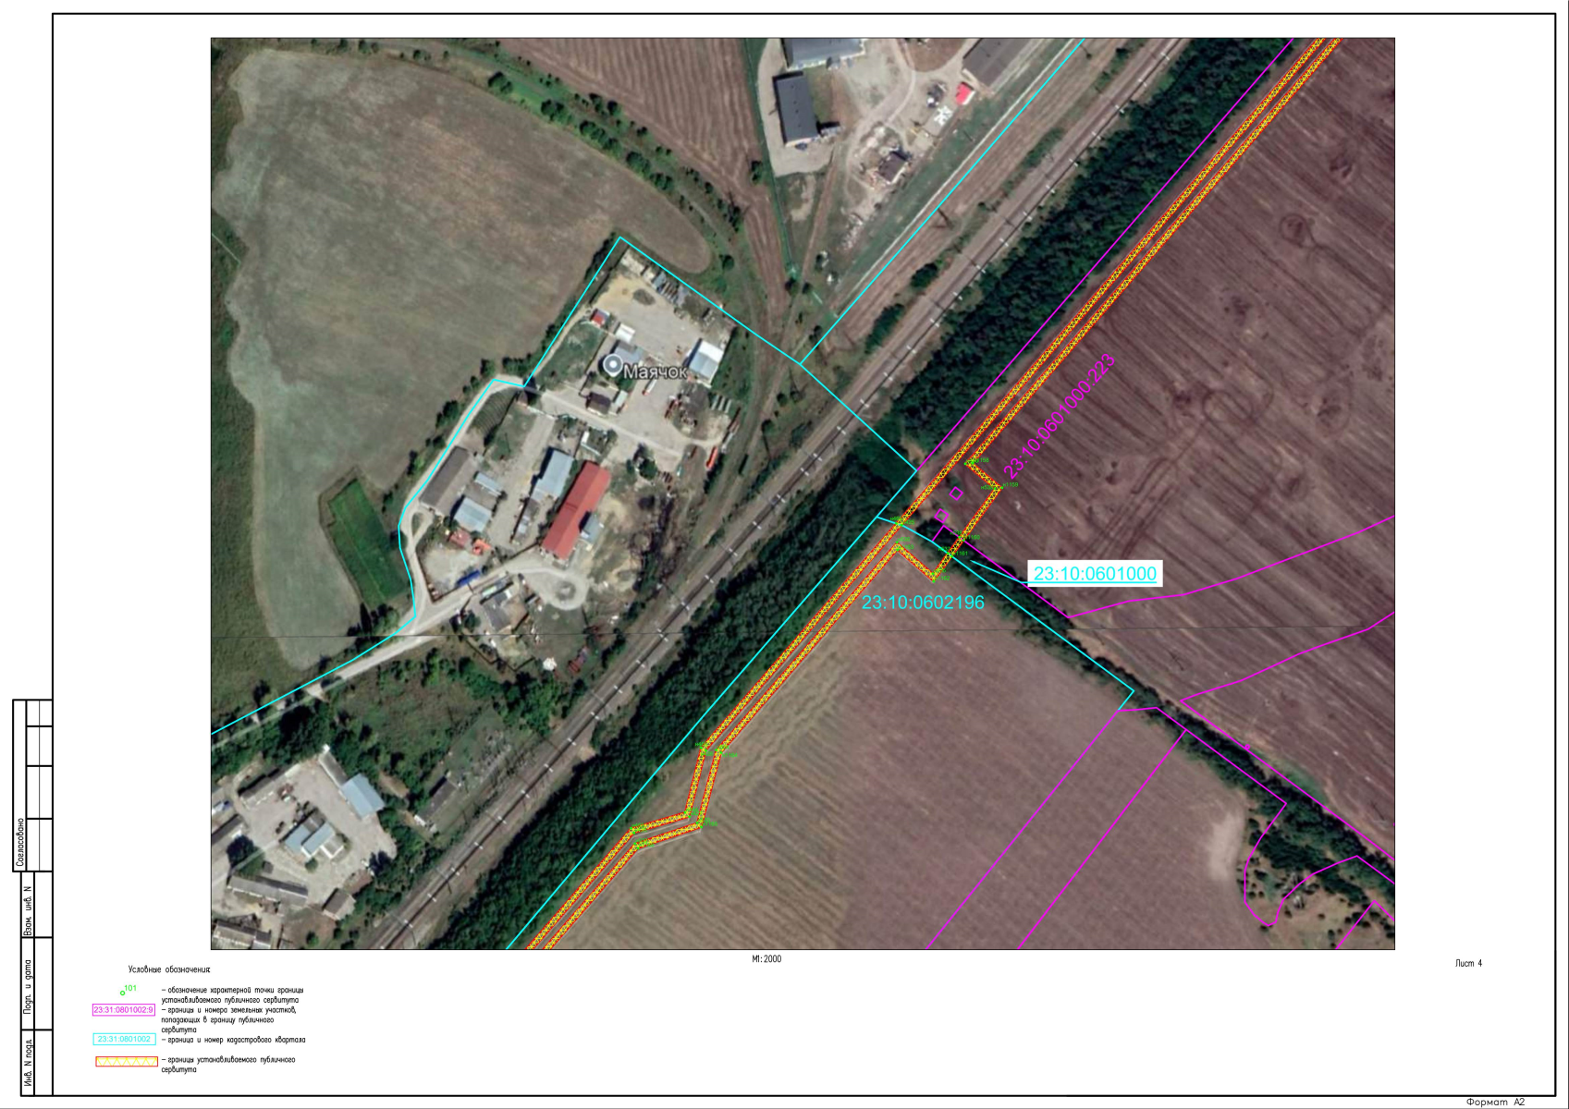
Task: Click the 'Лист 4' sheet number
Action: (1468, 964)
